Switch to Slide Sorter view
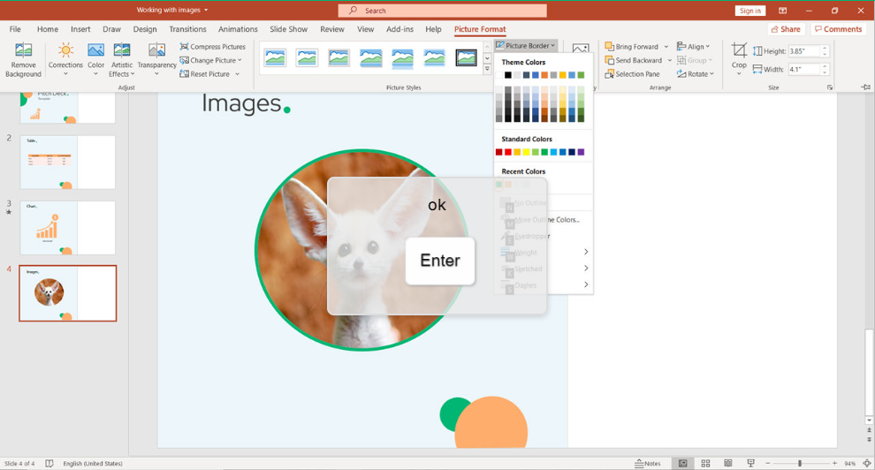This screenshot has width=875, height=470. click(705, 463)
